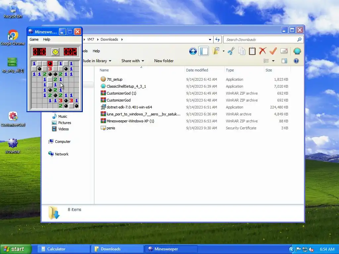Image resolution: width=339 pixels, height=254 pixels.
Task: Expand the arrow between VM7 and Downloads
Action: click(98, 39)
